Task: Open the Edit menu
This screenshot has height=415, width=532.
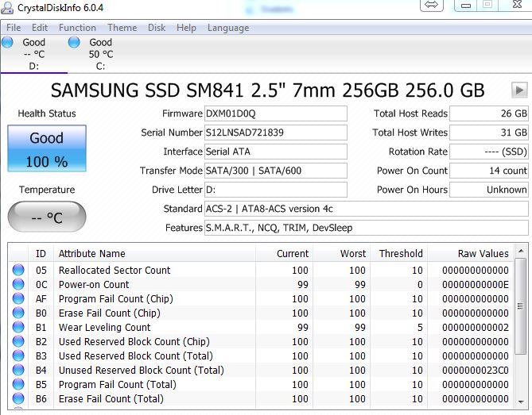Action: 40,28
